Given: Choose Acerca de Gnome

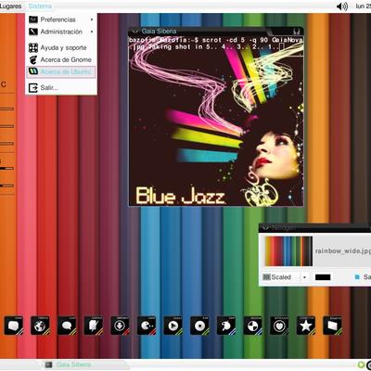Looking at the screenshot, I should coord(61,59).
